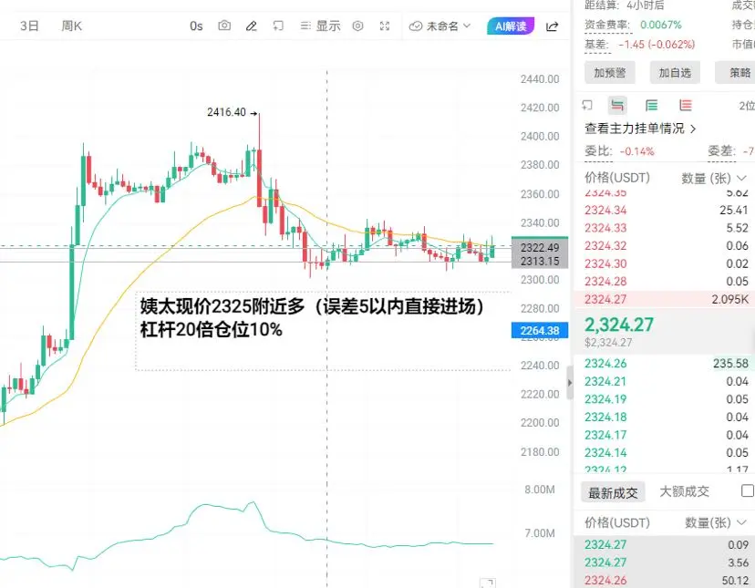Click the 2322.49 current price axis label

[540, 247]
